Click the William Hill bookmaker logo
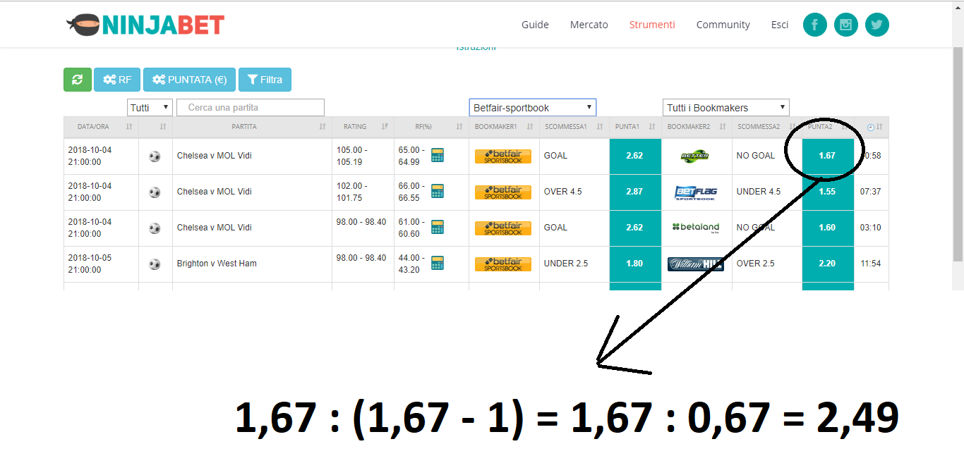Viewport: 964px width, 475px height. [x=696, y=264]
